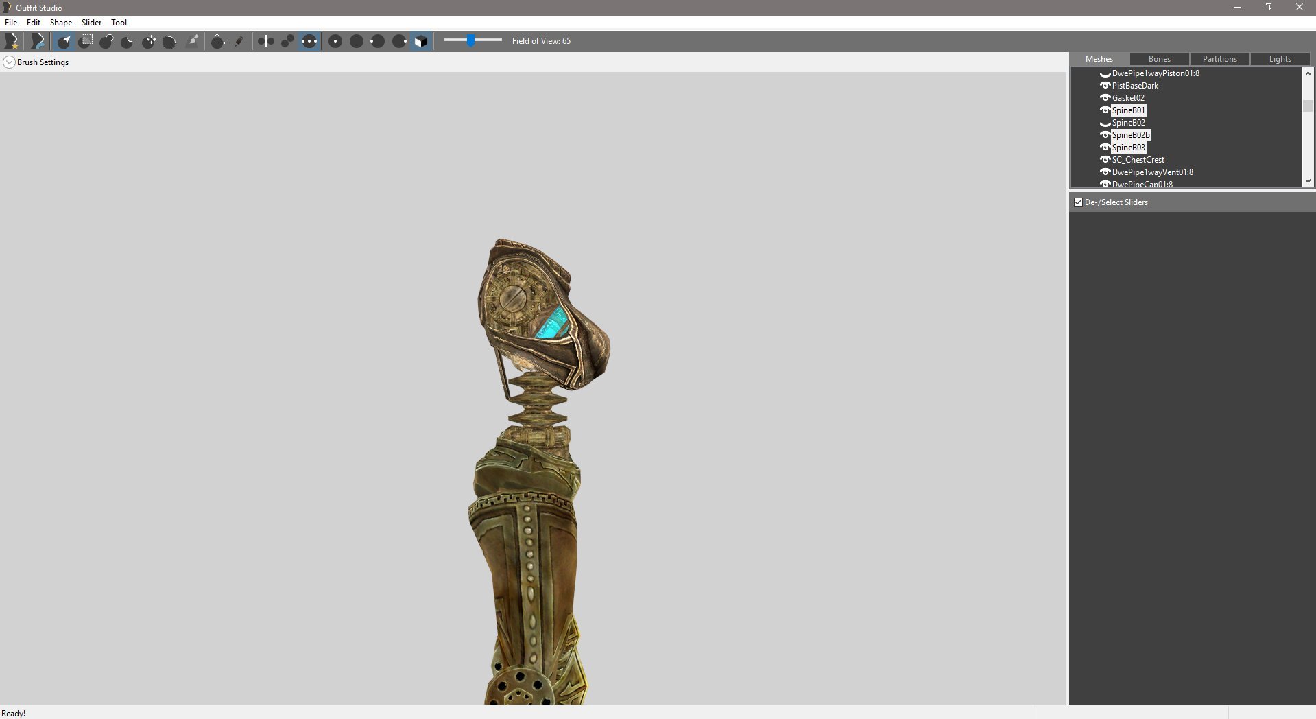Viewport: 1316px width, 719px height.
Task: Switch to the Meshes tab
Action: (1099, 59)
